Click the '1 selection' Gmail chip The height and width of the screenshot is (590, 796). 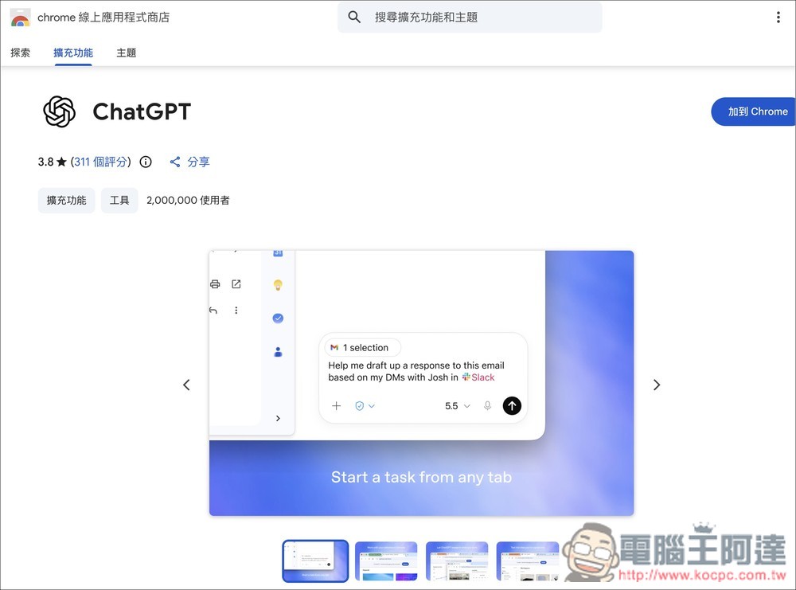362,348
